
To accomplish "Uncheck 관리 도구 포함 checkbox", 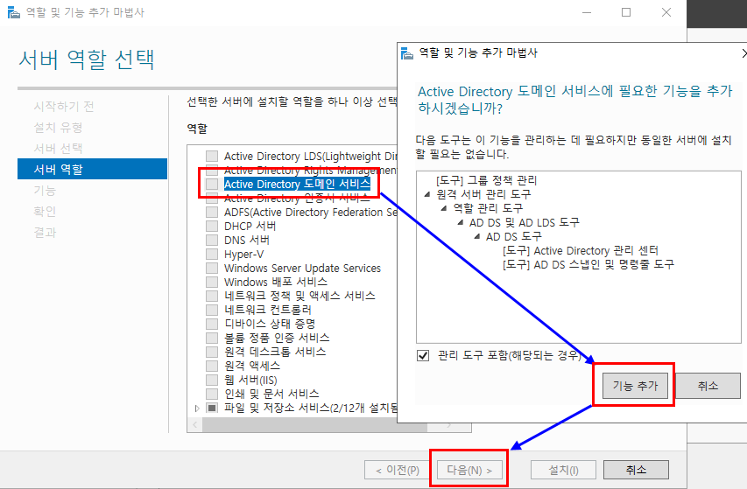I will 423,355.
